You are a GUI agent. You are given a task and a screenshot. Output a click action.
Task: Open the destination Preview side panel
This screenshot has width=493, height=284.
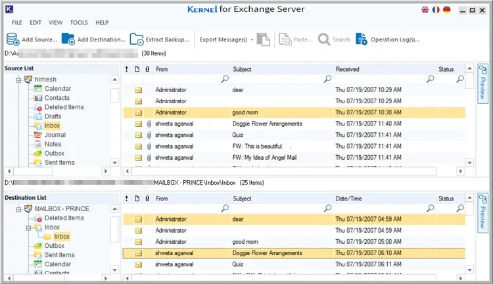click(482, 212)
